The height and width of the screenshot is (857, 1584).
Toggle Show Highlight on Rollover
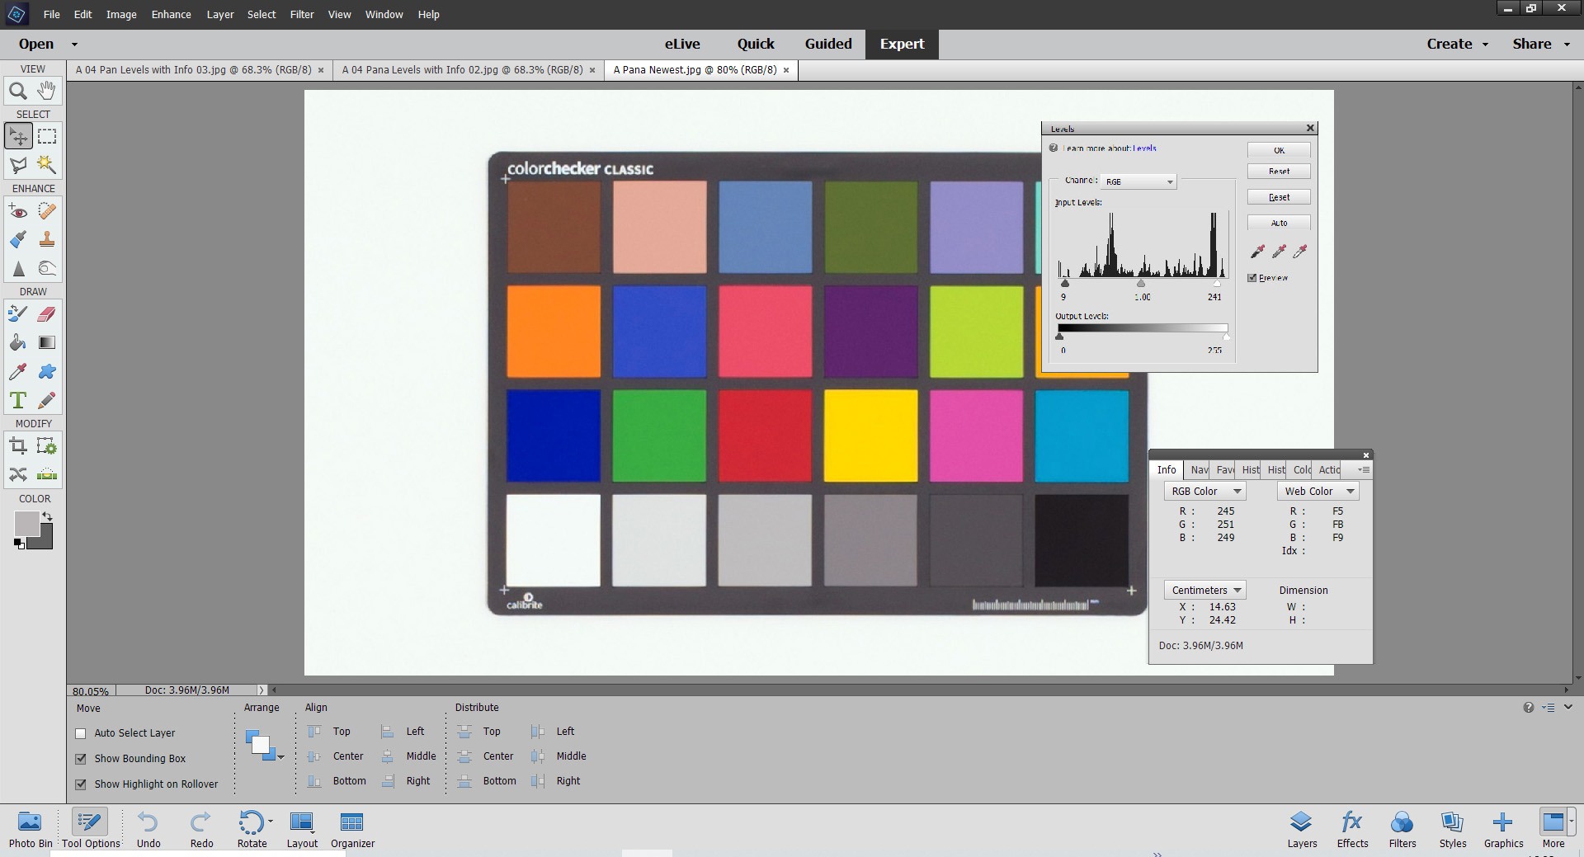(x=81, y=784)
